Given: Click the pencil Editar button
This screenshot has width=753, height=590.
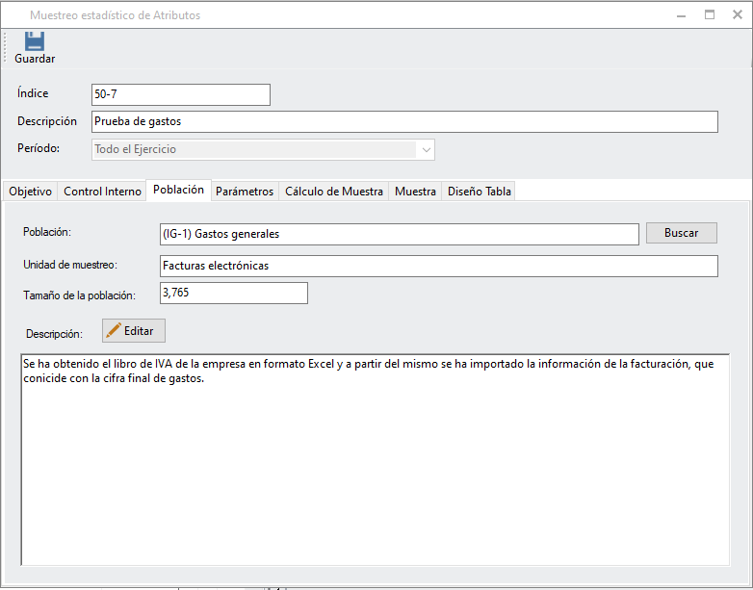Looking at the screenshot, I should (134, 330).
